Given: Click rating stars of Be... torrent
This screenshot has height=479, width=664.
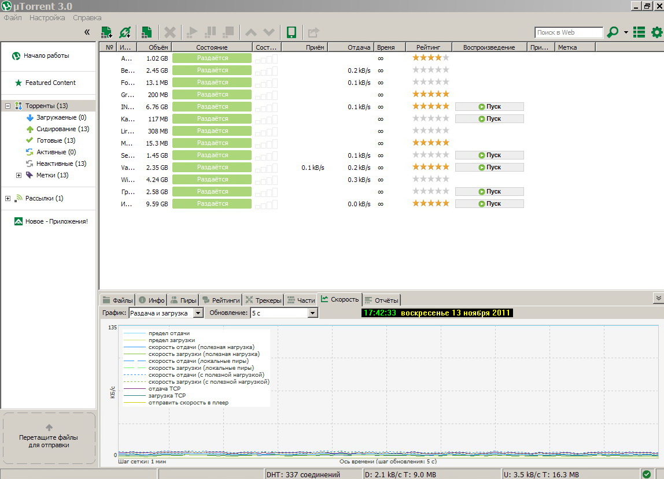Looking at the screenshot, I should [431, 70].
